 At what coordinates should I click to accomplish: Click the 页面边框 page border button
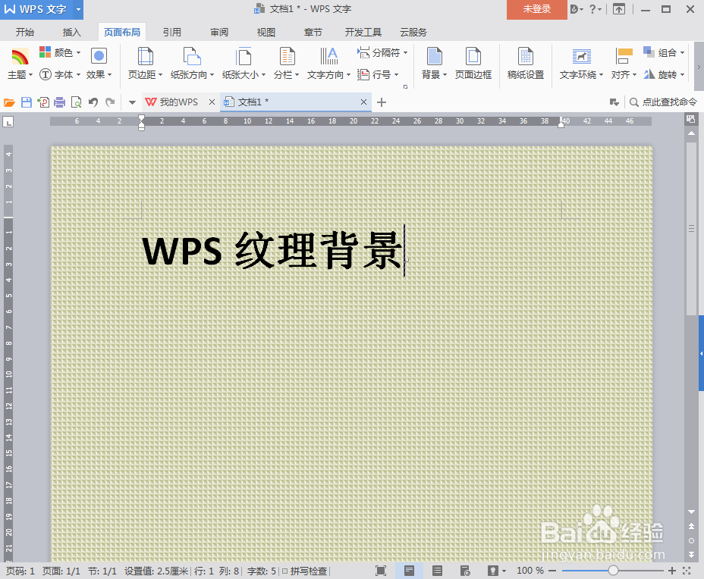point(473,64)
